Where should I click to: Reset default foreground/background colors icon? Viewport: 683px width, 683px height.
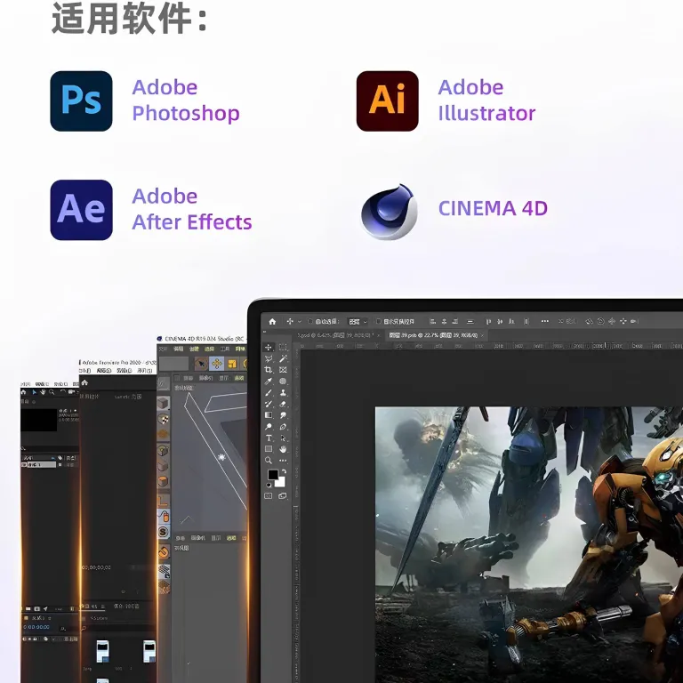coord(269,485)
